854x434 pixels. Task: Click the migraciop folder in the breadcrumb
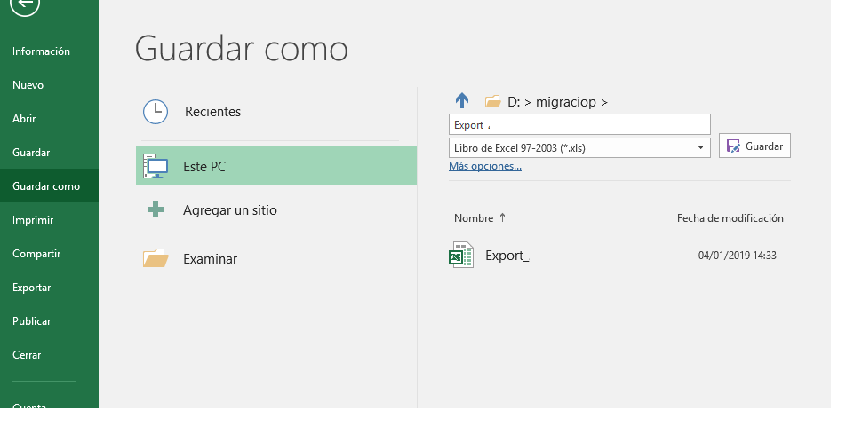coord(566,102)
